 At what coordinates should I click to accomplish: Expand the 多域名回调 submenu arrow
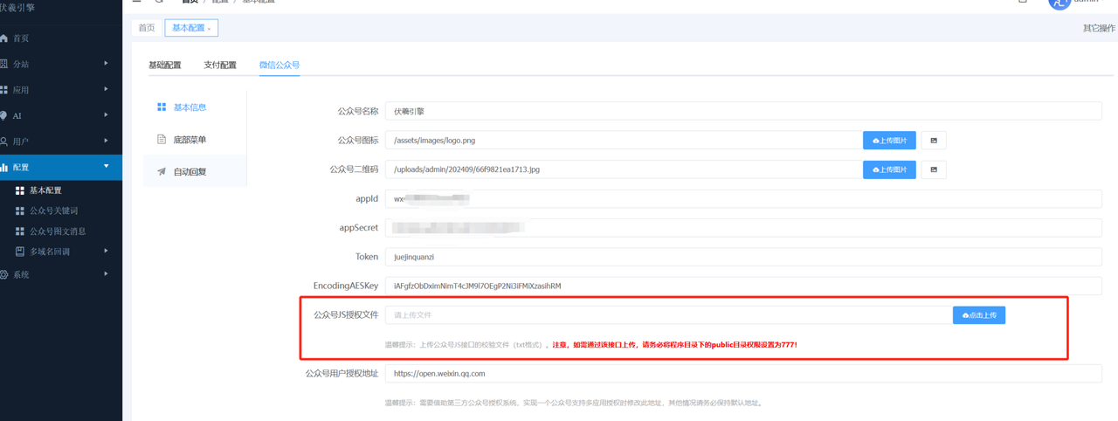pos(107,252)
